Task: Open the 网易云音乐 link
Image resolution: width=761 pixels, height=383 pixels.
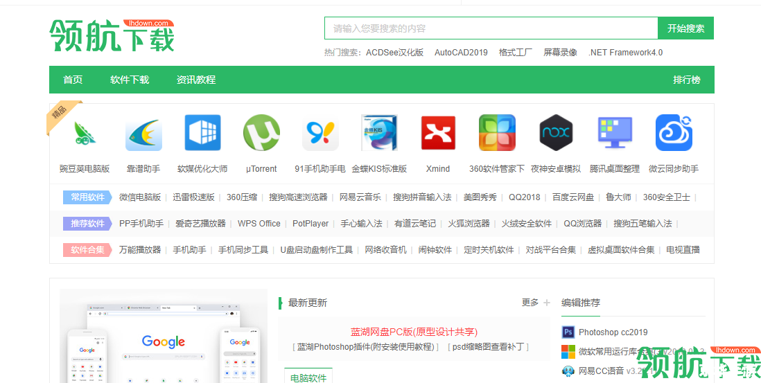Action: click(360, 197)
